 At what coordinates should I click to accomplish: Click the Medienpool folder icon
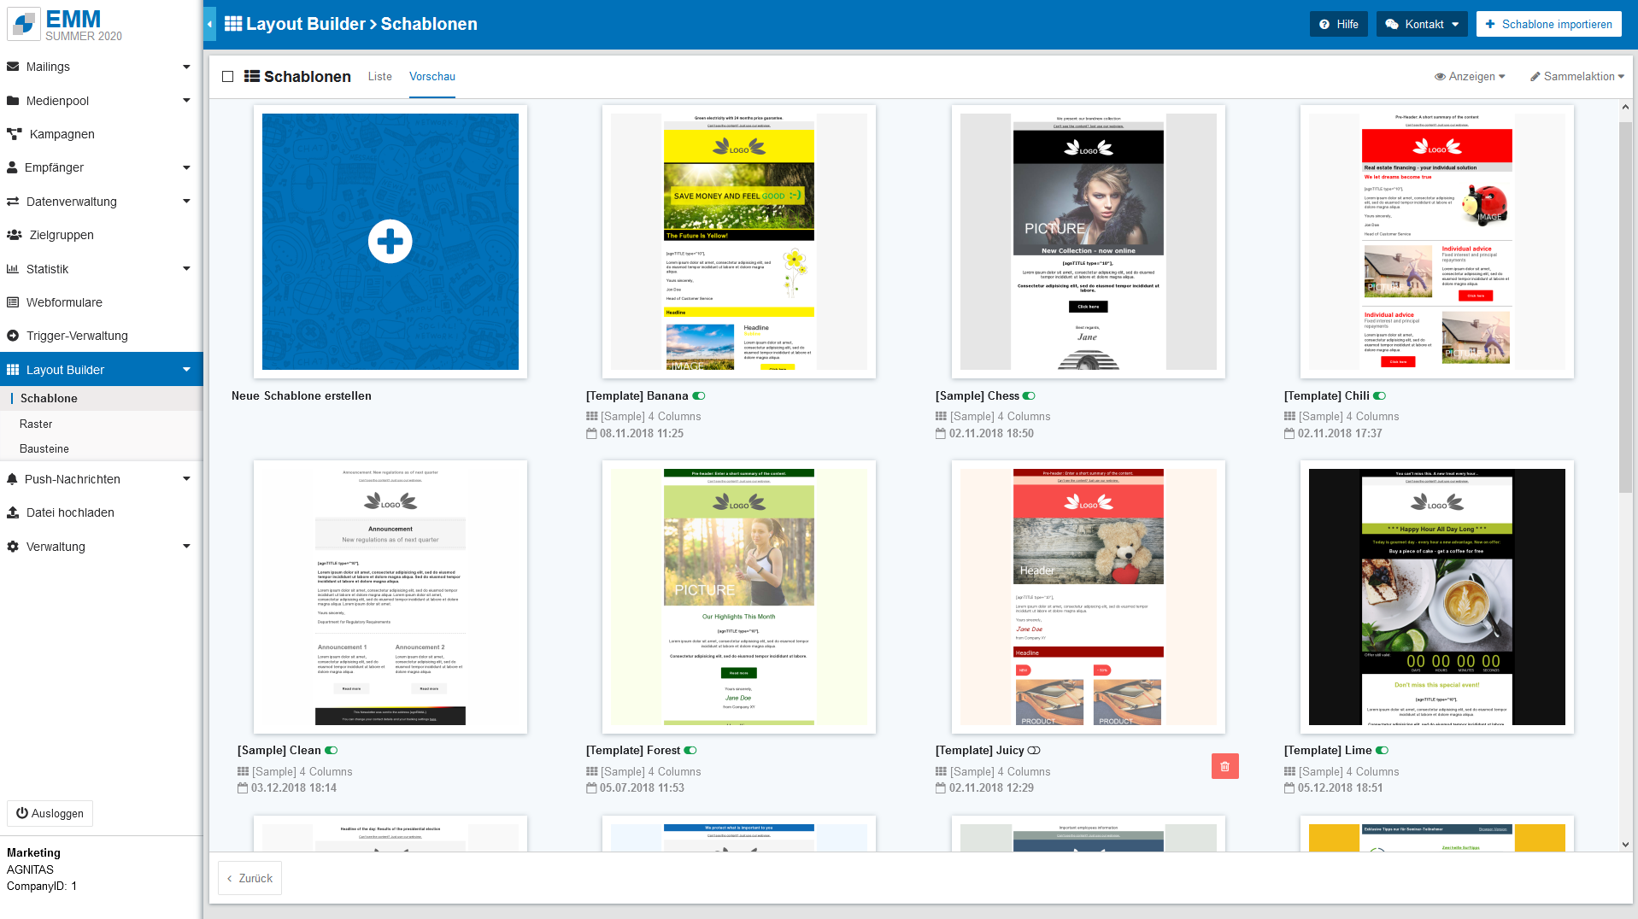click(13, 101)
